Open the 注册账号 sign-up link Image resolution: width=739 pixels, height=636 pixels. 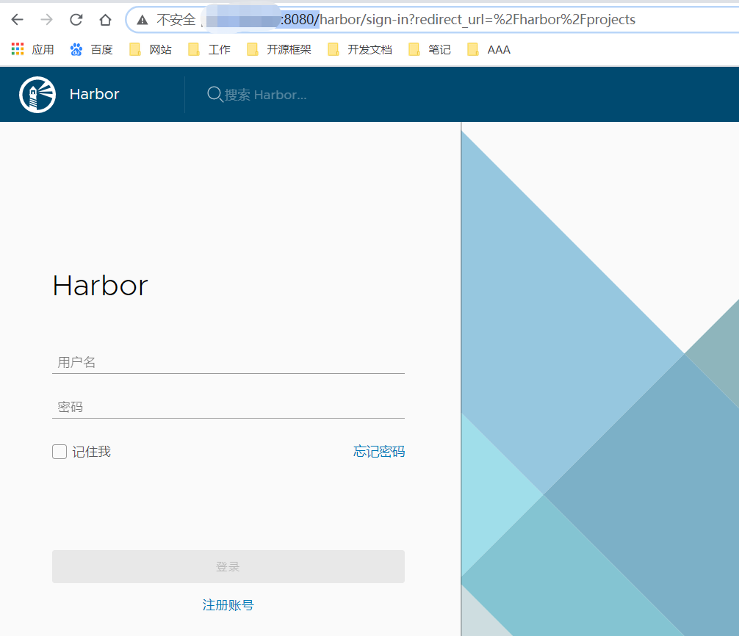[228, 605]
